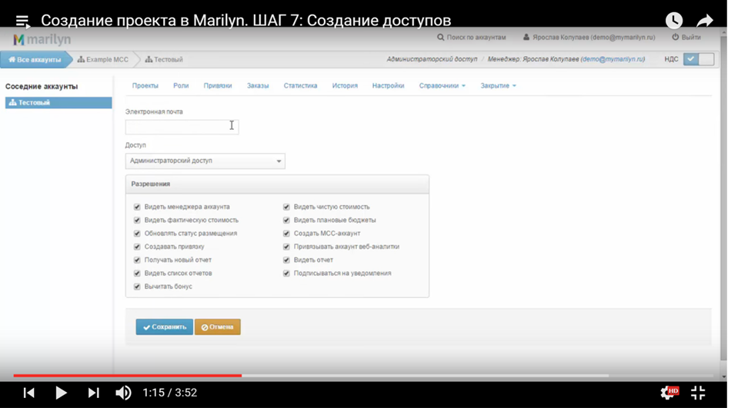This screenshot has width=731, height=408.
Task: Open the HD quality settings gear
Action: [669, 393]
